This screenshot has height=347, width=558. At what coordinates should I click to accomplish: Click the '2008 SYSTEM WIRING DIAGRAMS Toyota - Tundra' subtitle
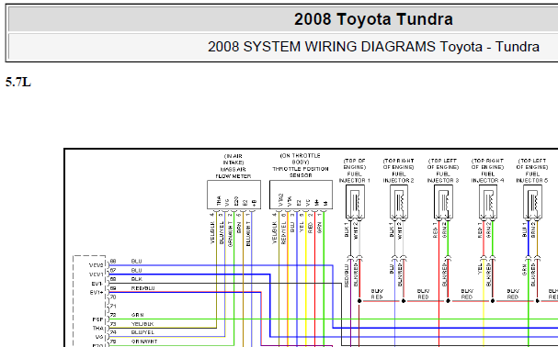pos(373,47)
